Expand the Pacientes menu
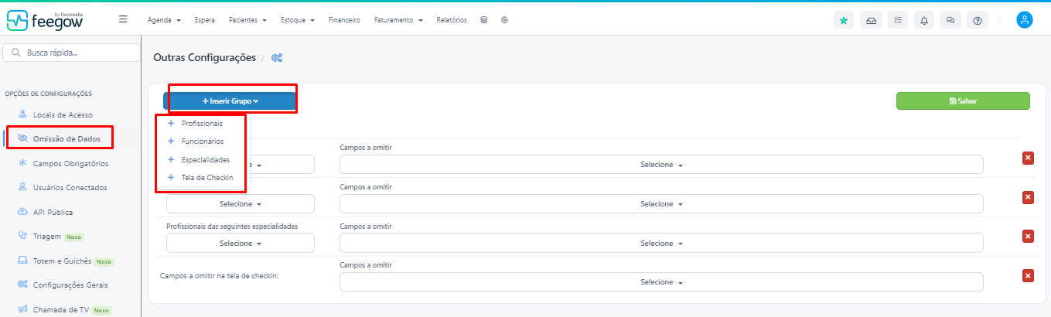 pos(247,20)
